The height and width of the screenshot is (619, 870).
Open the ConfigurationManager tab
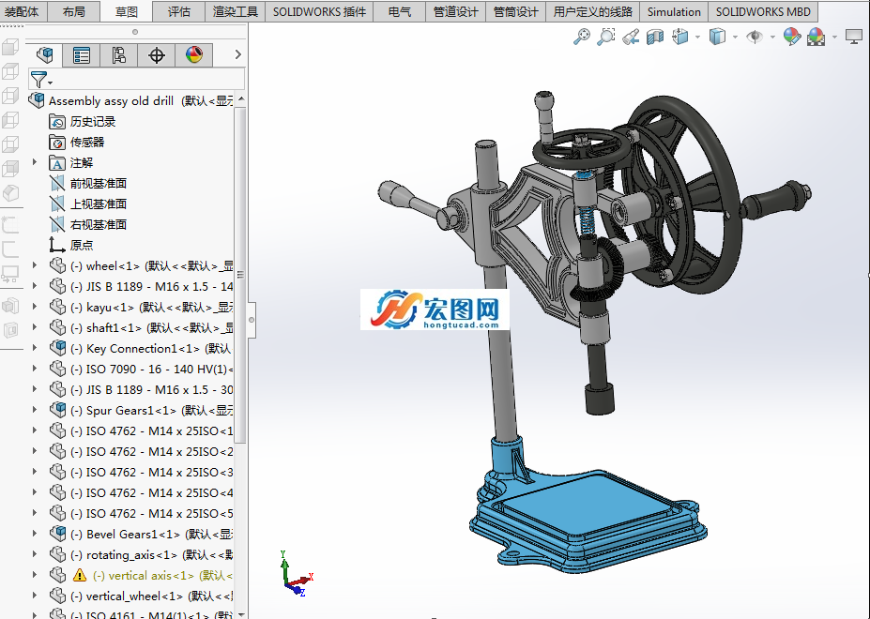pyautogui.click(x=119, y=55)
